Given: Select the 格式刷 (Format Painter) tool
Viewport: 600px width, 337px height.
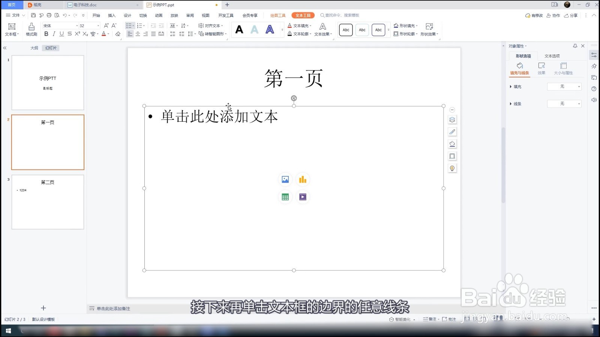Looking at the screenshot, I should pyautogui.click(x=31, y=29).
